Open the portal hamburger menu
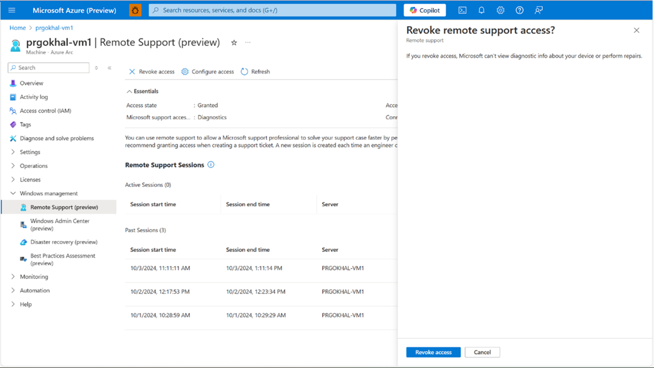This screenshot has width=654, height=368. click(12, 10)
